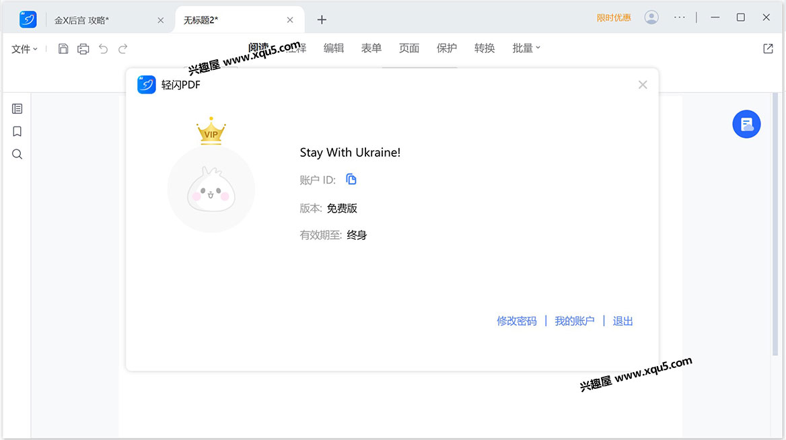Click the gold VIP crown badge
The width and height of the screenshot is (786, 440).
tap(211, 131)
